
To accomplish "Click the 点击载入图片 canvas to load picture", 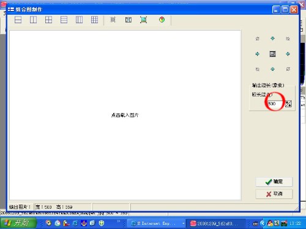I will 125,115.
